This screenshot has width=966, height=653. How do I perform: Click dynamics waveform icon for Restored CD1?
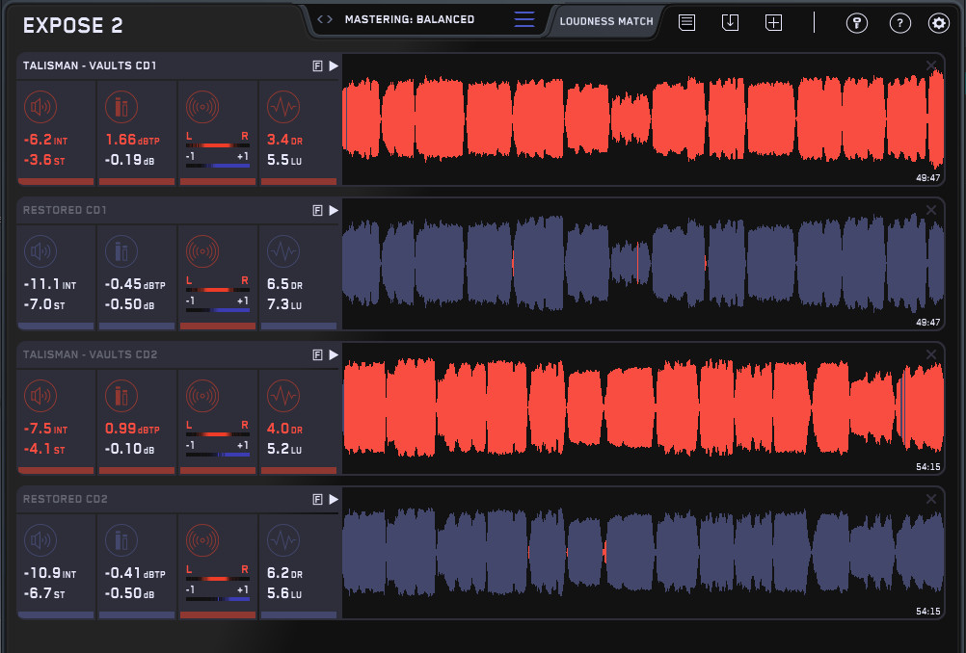tap(282, 250)
